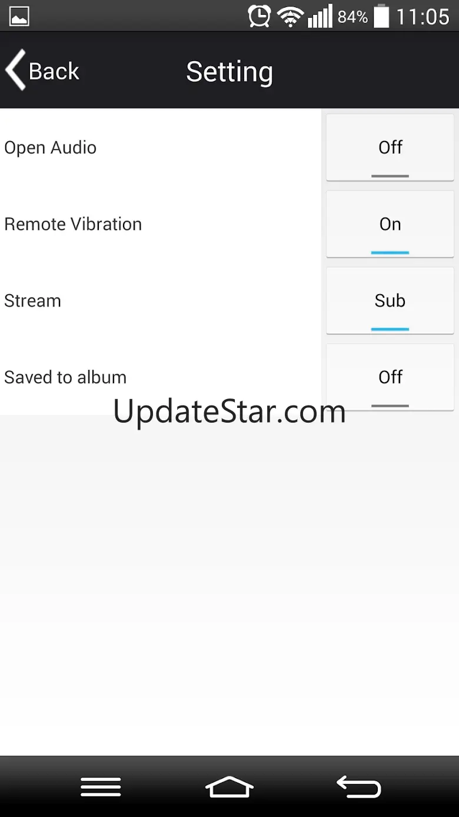
Task: Tap the signal strength bars icon
Action: [x=320, y=17]
